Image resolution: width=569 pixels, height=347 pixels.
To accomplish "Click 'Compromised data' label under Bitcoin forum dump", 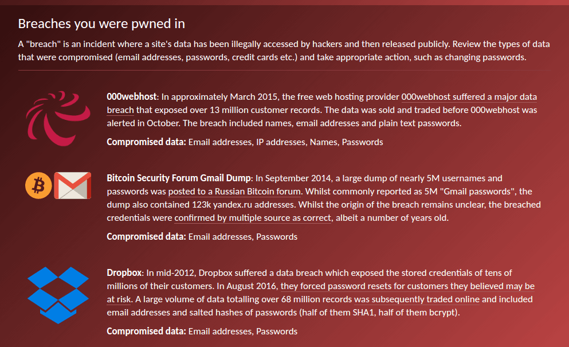I will 146,236.
